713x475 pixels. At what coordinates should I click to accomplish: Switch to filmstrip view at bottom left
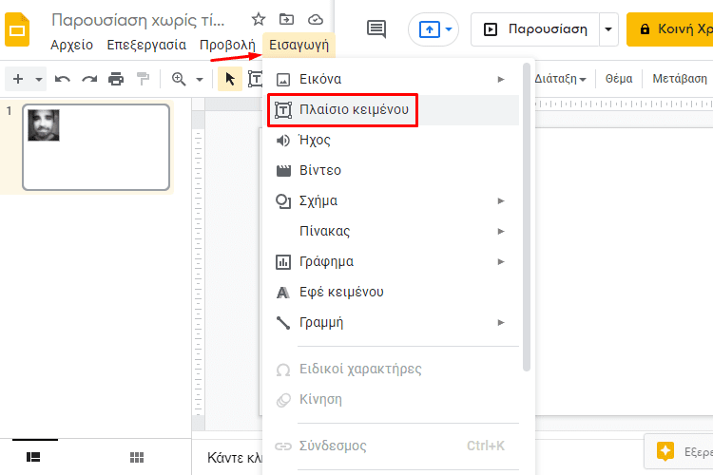coord(33,457)
